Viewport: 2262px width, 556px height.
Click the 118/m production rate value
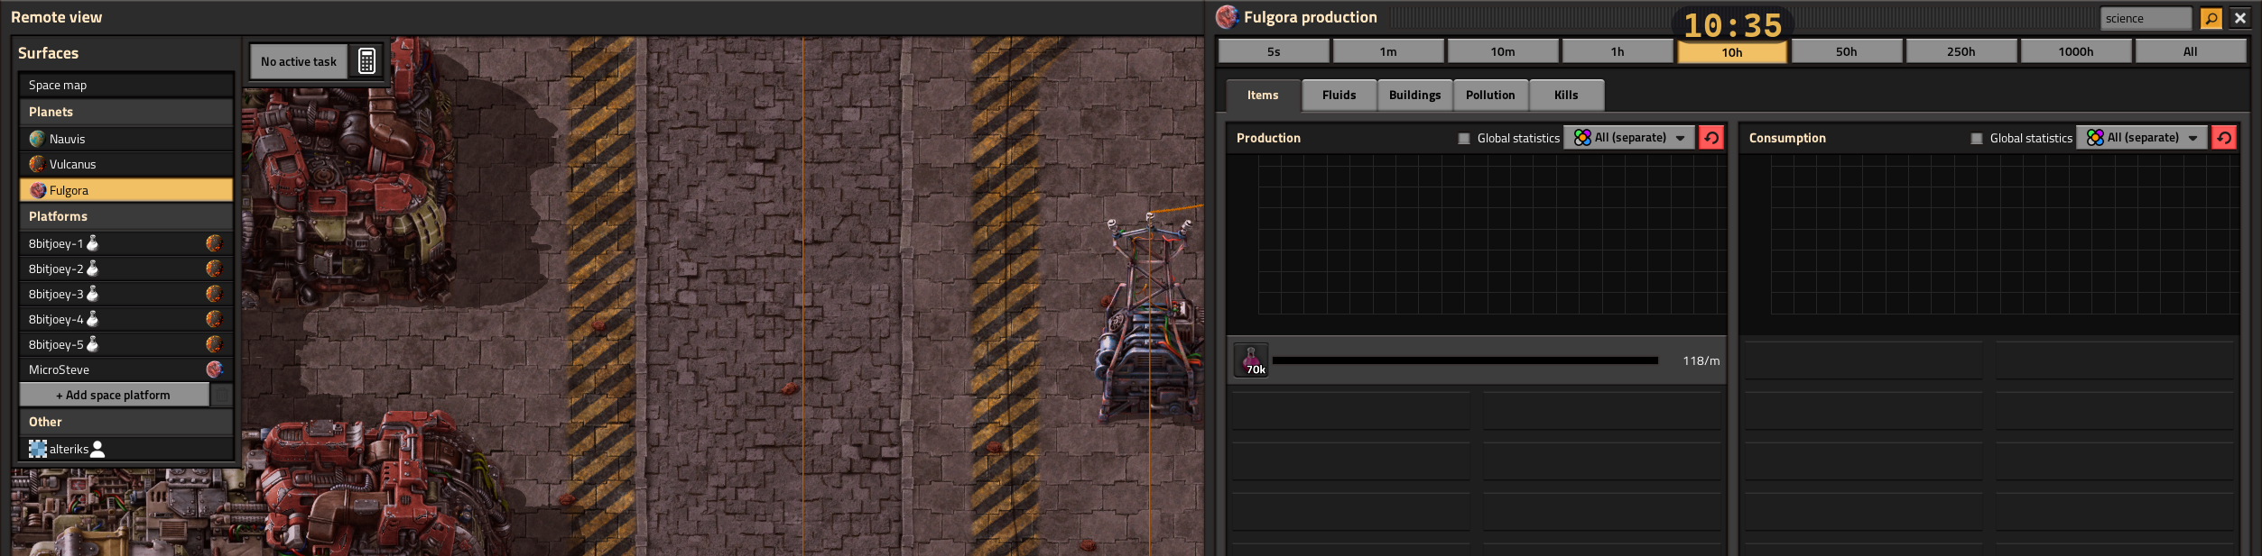tap(1701, 360)
